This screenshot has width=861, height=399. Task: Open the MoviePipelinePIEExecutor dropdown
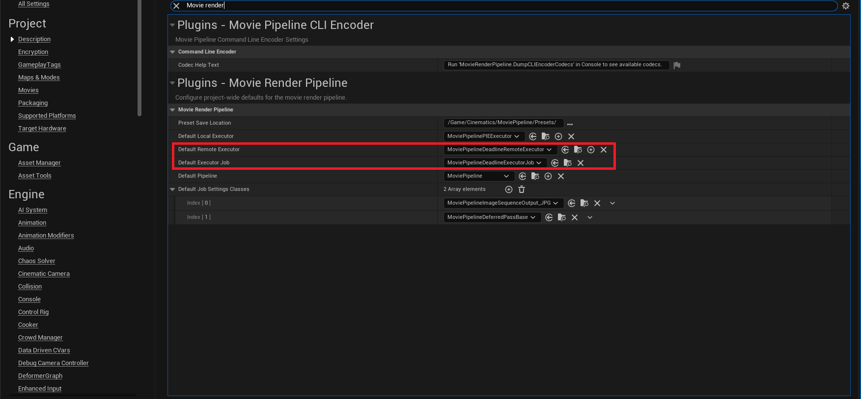484,136
